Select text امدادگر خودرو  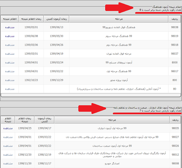click(x=112, y=164)
